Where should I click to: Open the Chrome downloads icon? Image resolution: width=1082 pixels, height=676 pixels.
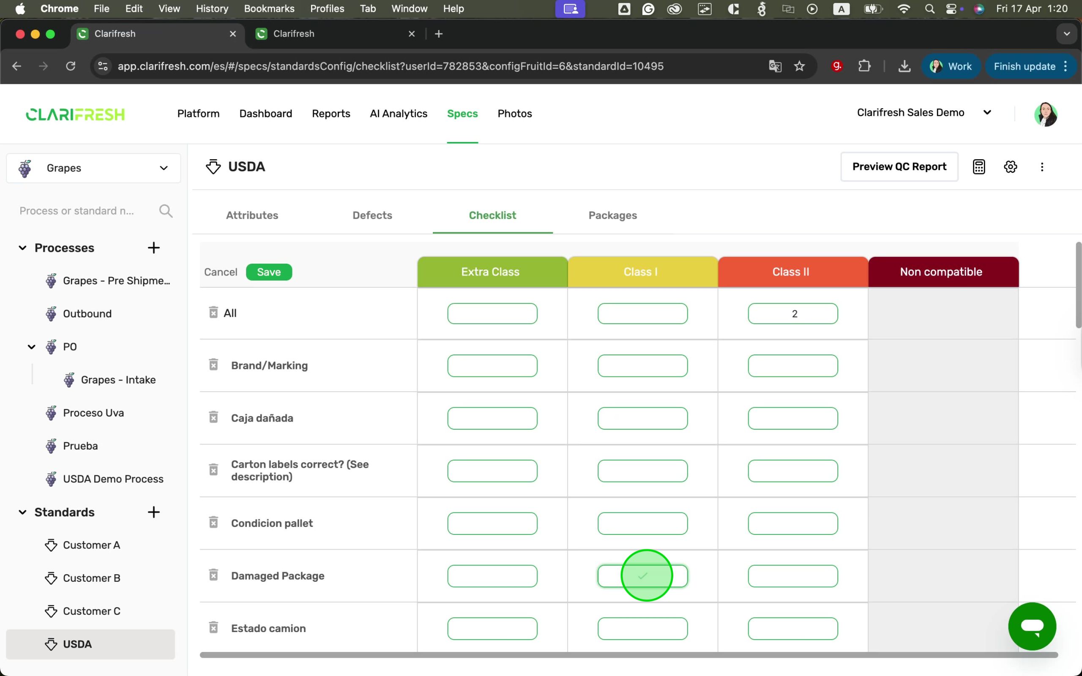[x=904, y=66]
